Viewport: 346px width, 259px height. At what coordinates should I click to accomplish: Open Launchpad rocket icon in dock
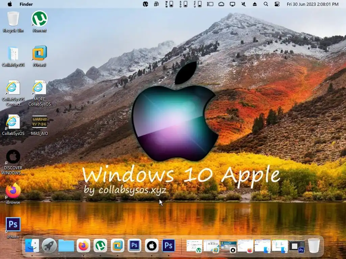49,246
